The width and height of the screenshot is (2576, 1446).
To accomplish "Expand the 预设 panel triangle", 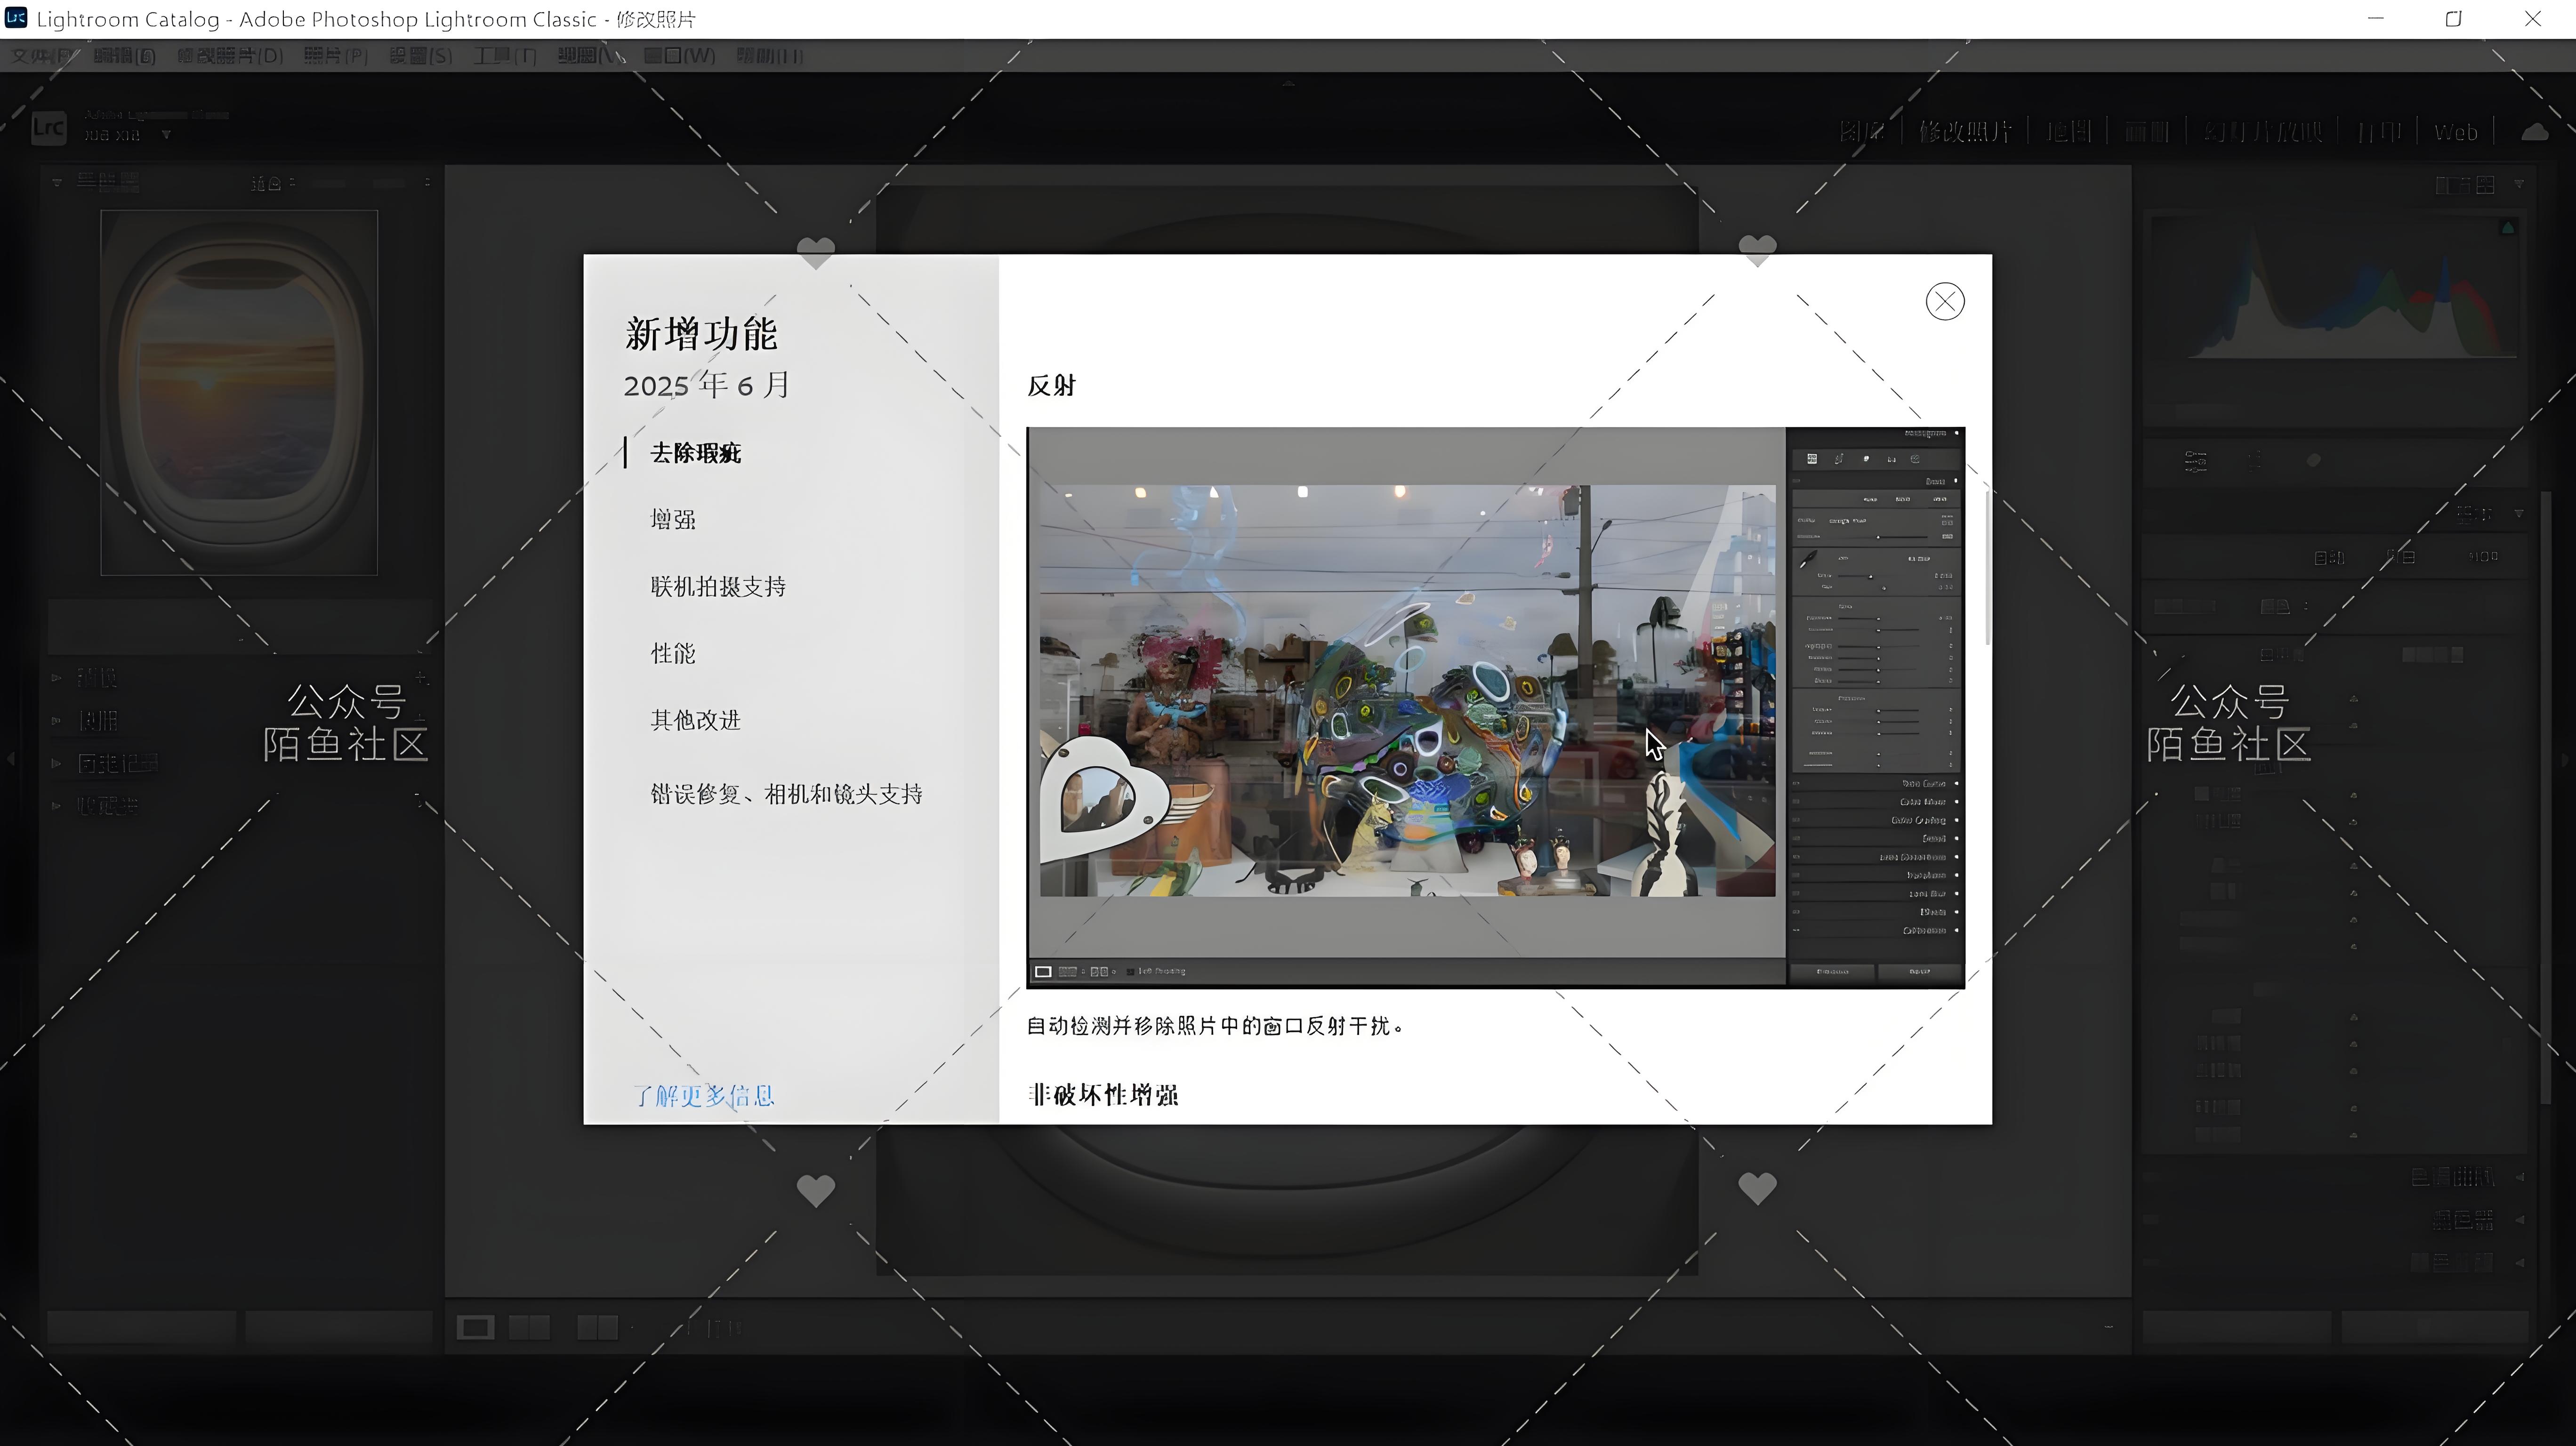I will coord(57,678).
